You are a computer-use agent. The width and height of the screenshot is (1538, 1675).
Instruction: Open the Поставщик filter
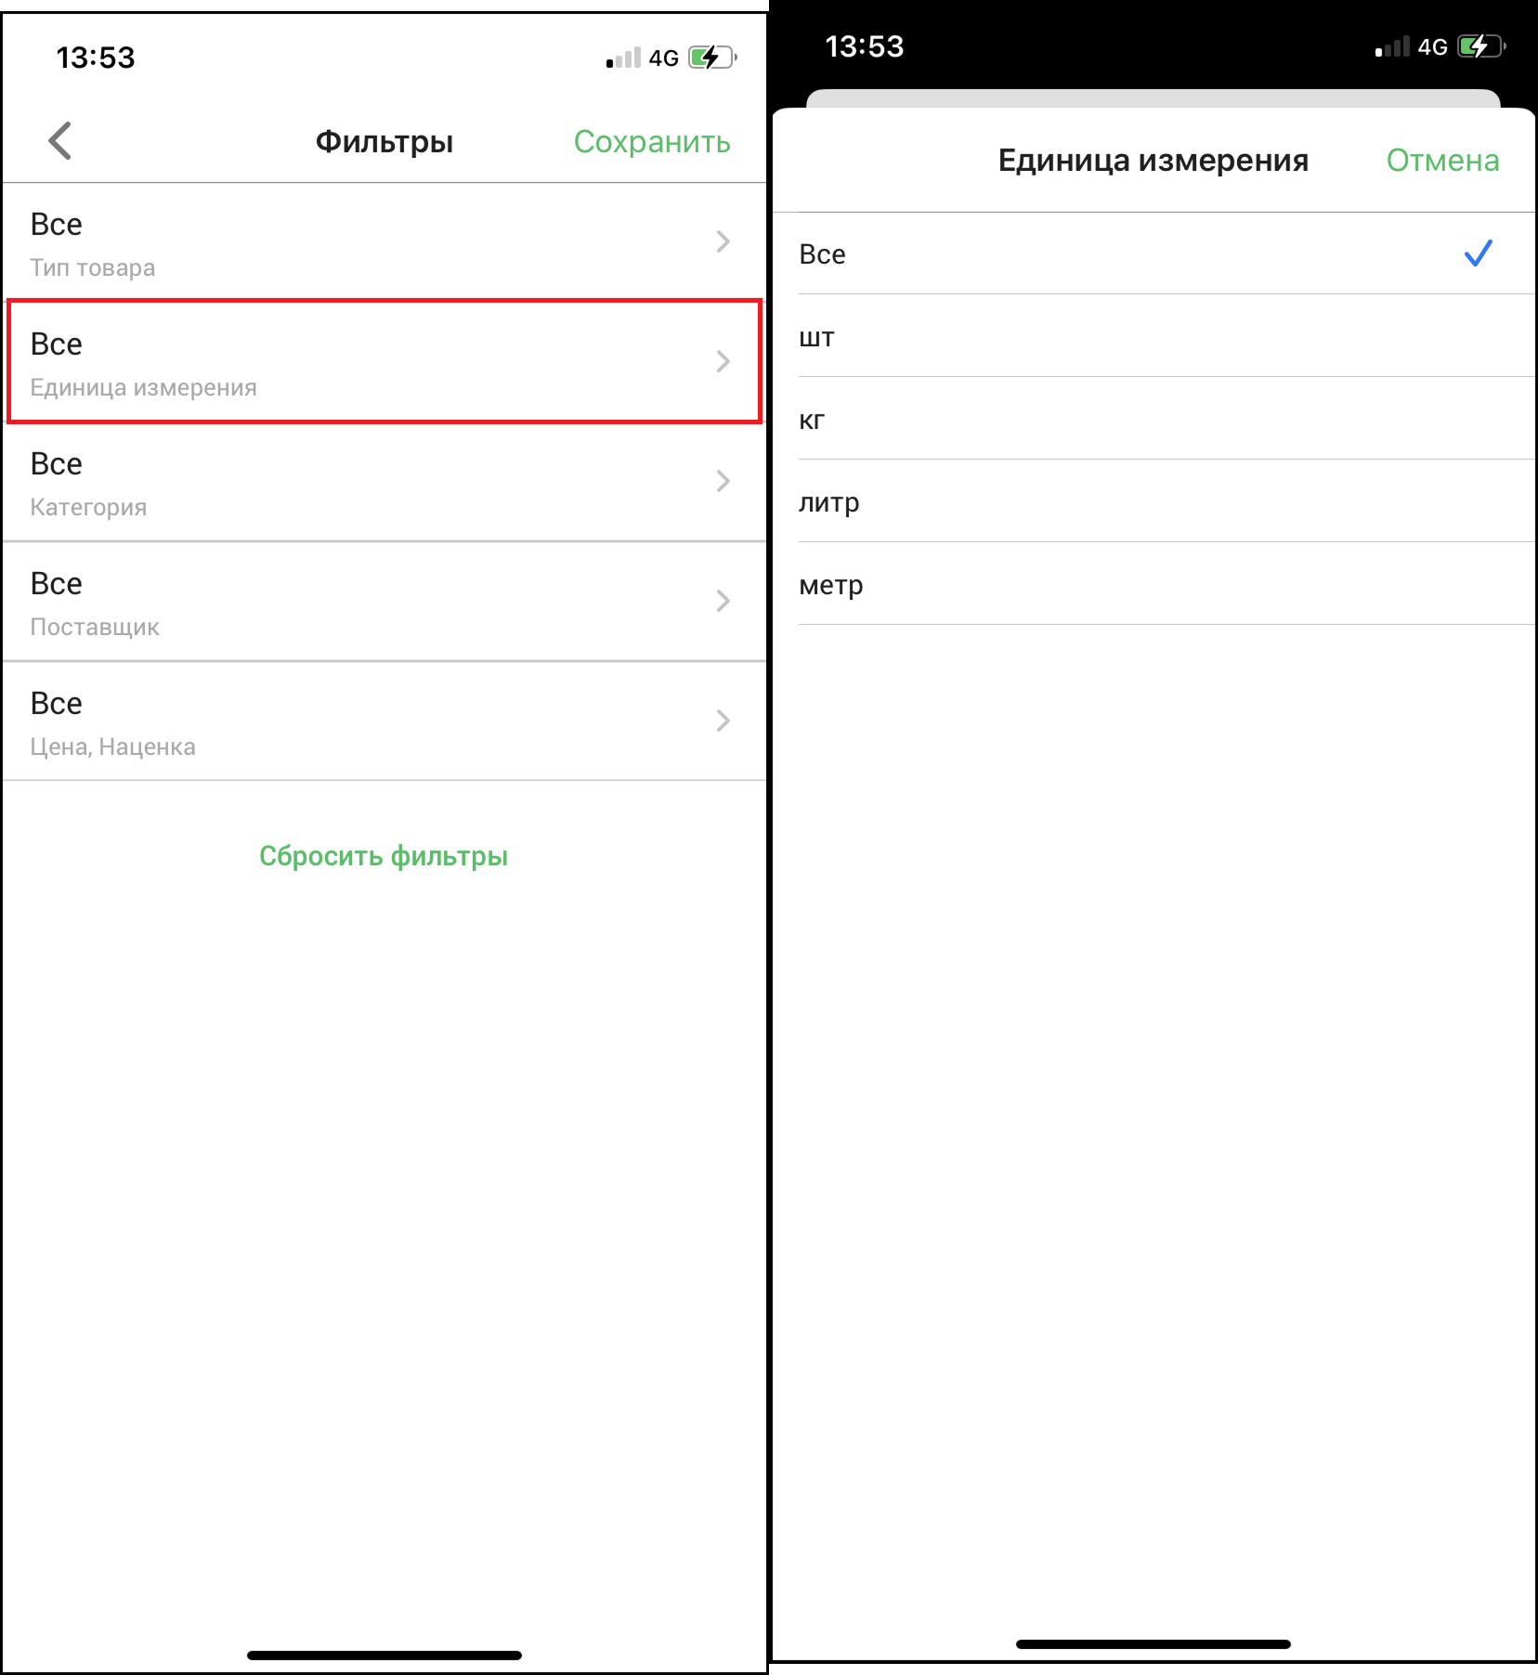tap(384, 602)
